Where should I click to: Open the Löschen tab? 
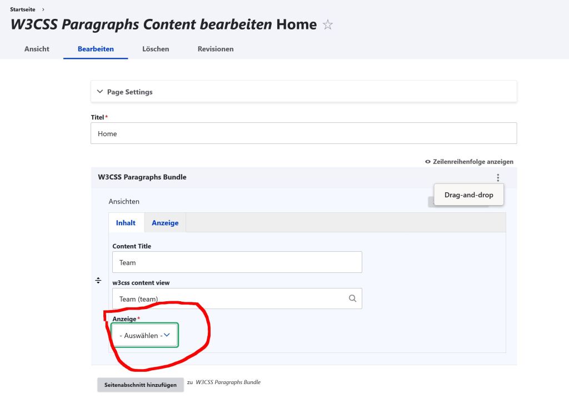tap(156, 49)
